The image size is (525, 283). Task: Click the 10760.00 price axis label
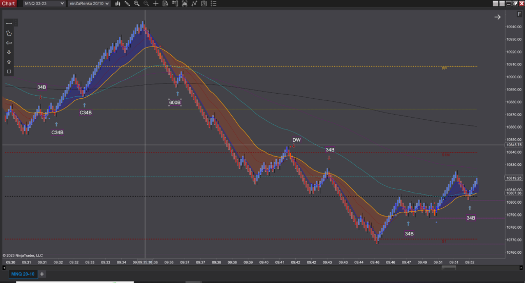coord(514,253)
